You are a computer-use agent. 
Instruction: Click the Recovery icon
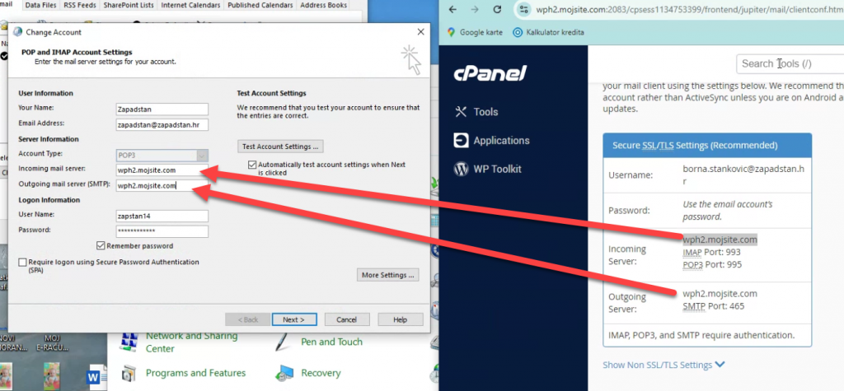pos(284,373)
